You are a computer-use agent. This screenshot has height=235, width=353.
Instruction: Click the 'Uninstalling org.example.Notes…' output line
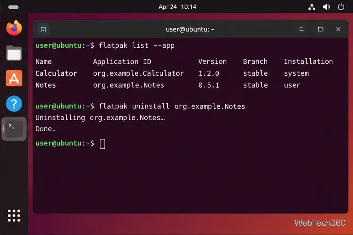pyautogui.click(x=100, y=118)
